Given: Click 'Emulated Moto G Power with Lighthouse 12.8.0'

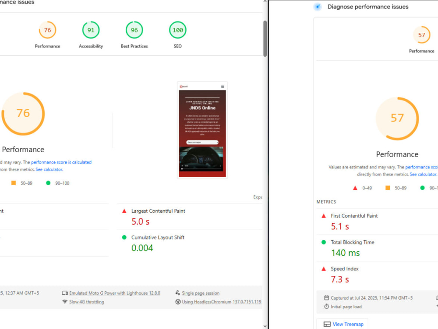Looking at the screenshot, I should pyautogui.click(x=115, y=293).
